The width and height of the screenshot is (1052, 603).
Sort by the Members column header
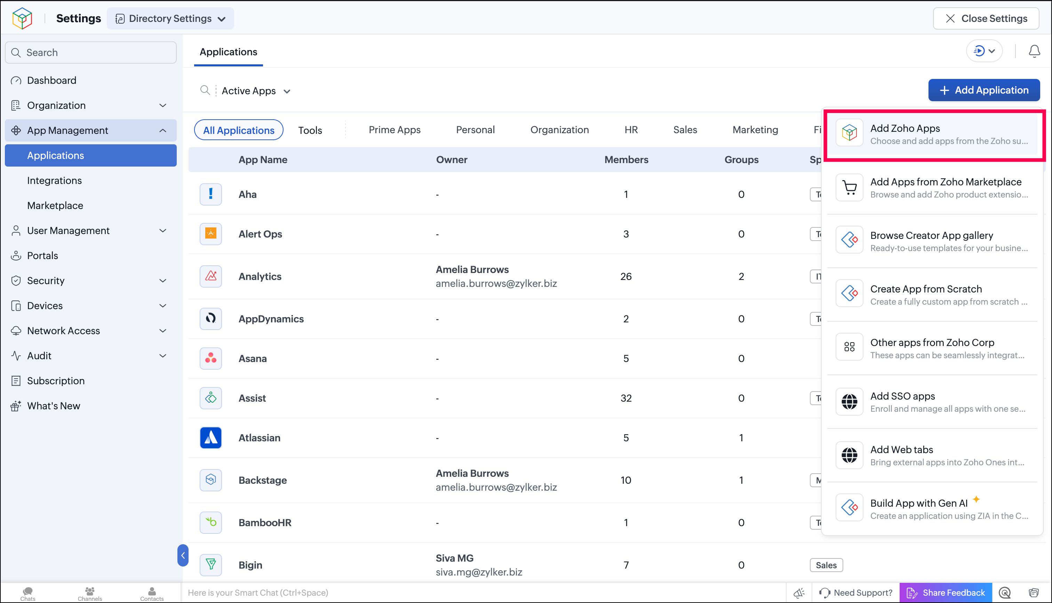tap(626, 160)
